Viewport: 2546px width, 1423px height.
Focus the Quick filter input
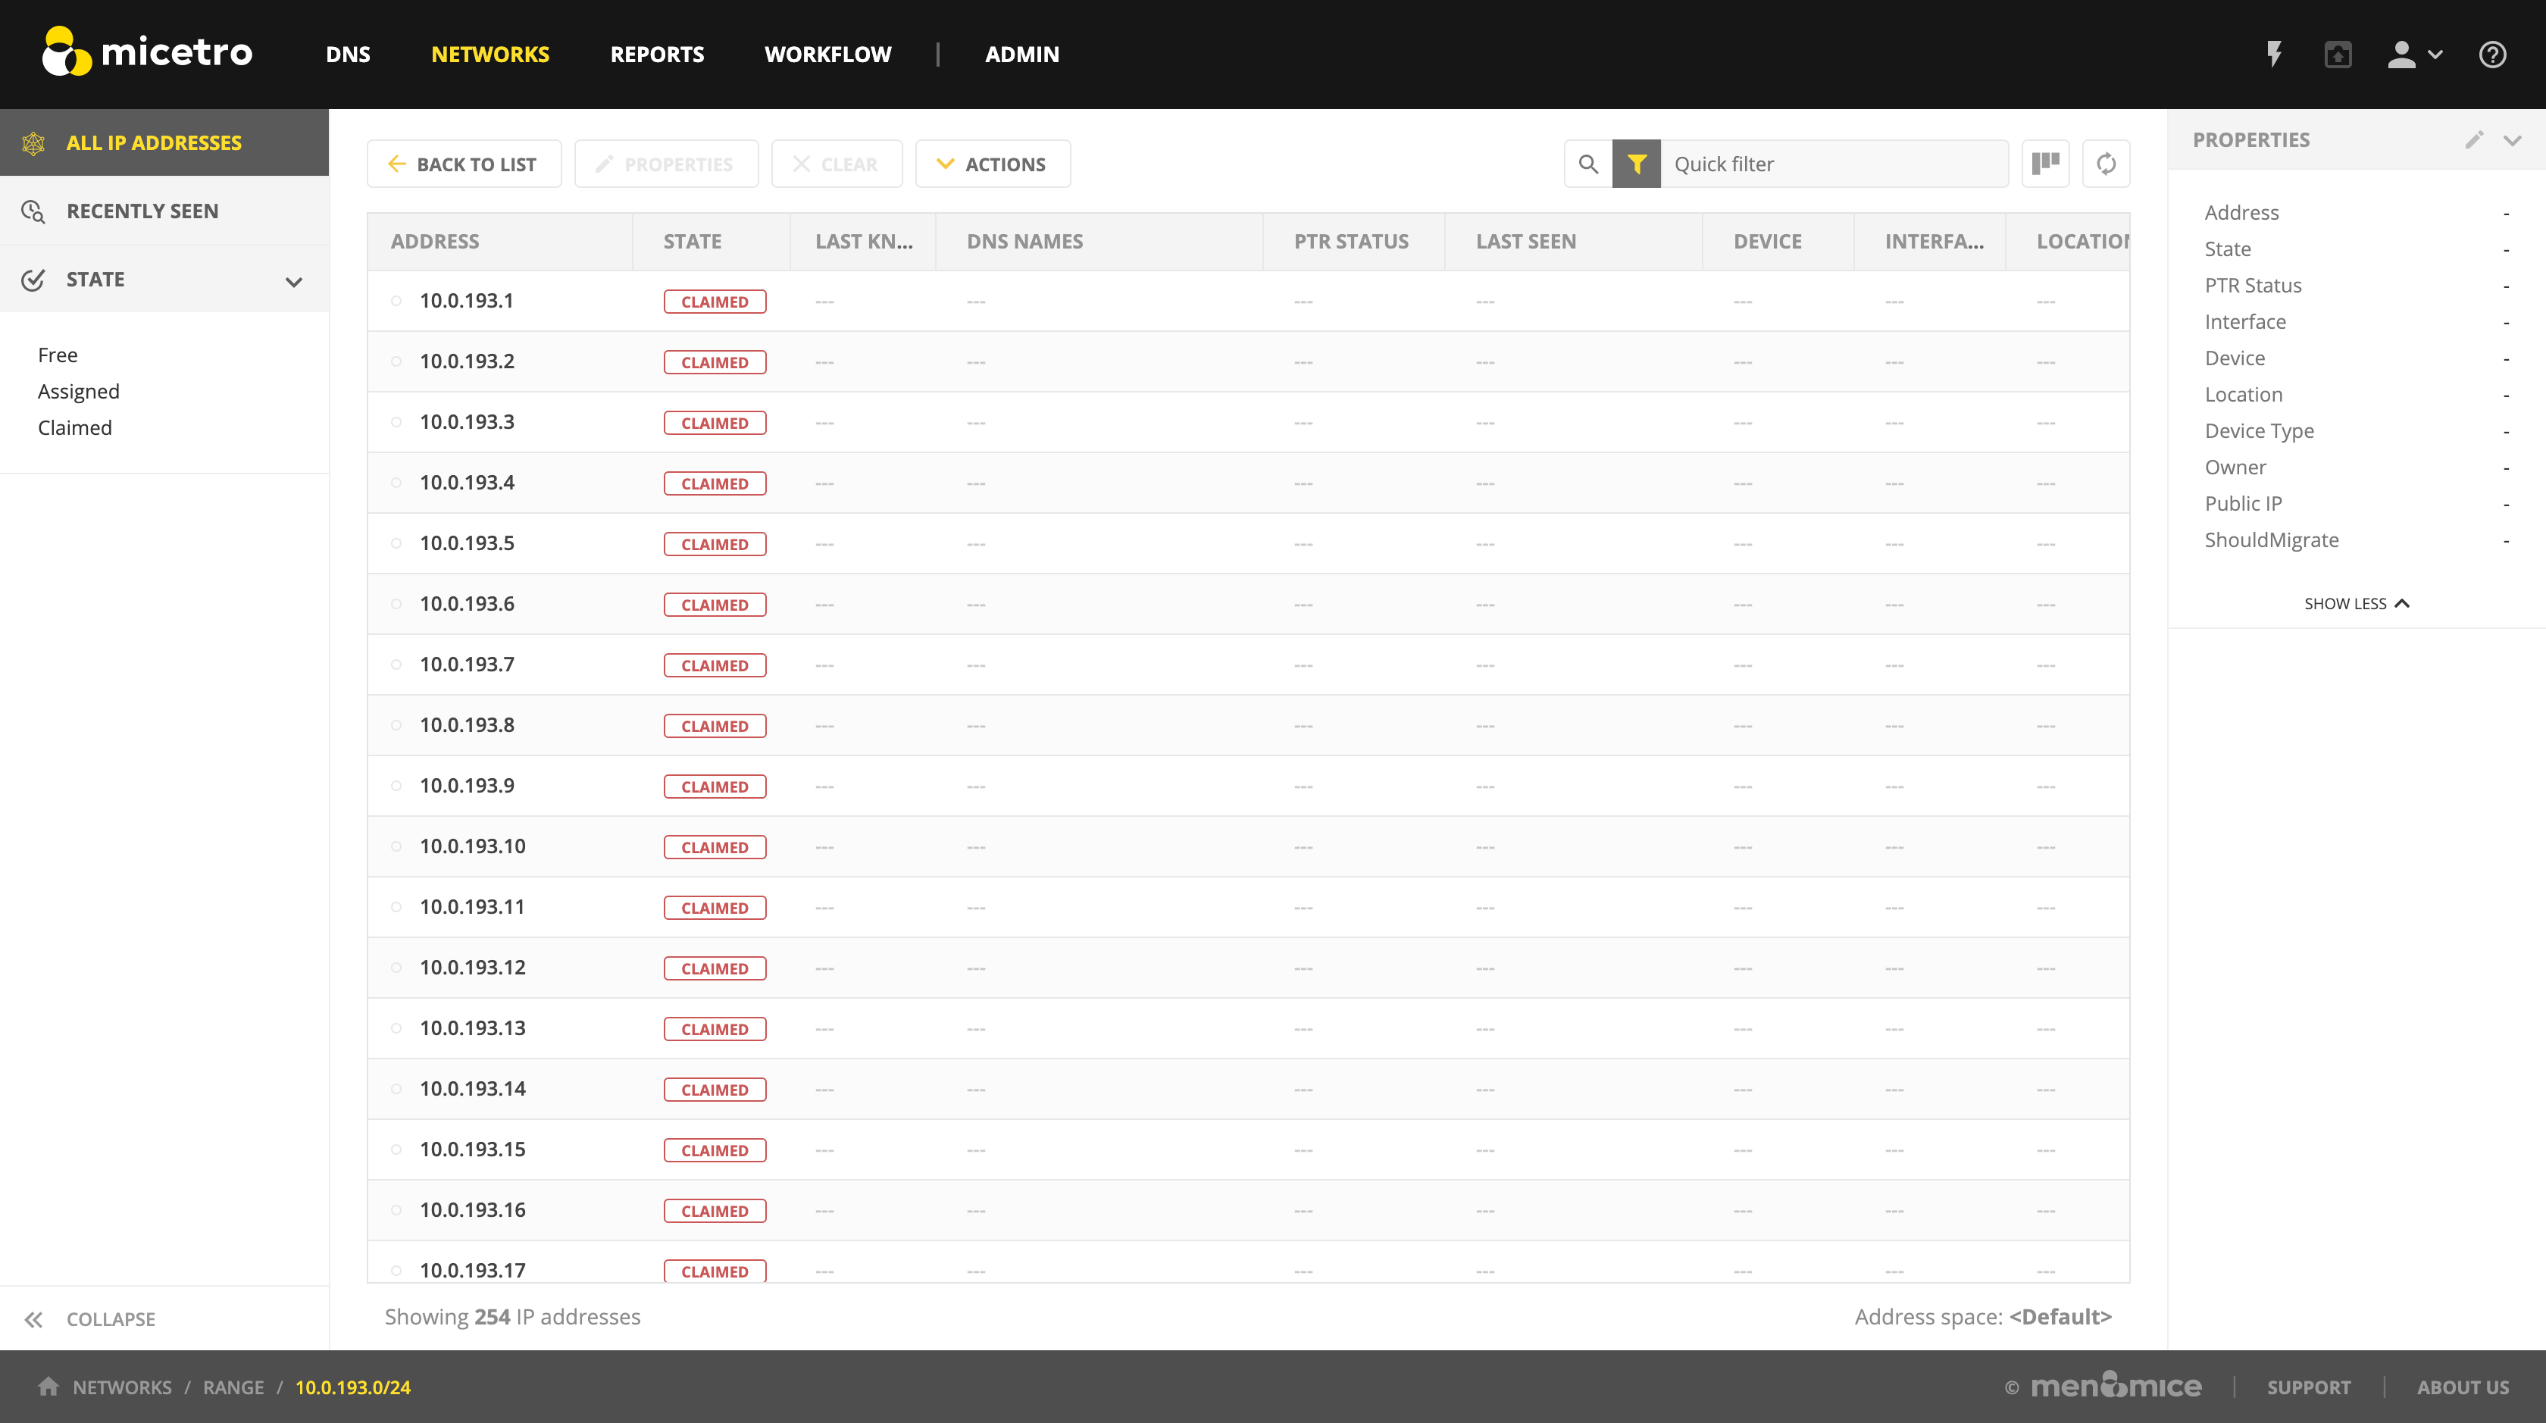pos(1834,164)
